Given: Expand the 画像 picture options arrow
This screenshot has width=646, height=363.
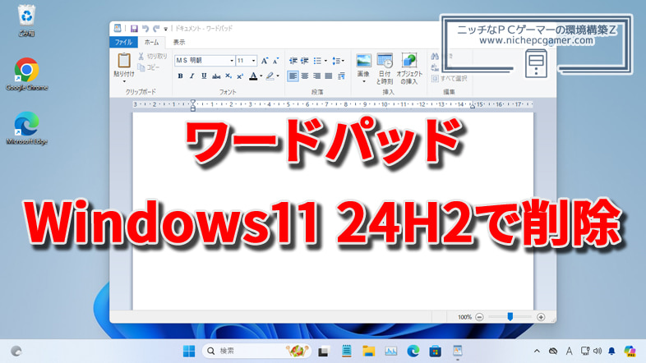Looking at the screenshot, I should point(364,81).
